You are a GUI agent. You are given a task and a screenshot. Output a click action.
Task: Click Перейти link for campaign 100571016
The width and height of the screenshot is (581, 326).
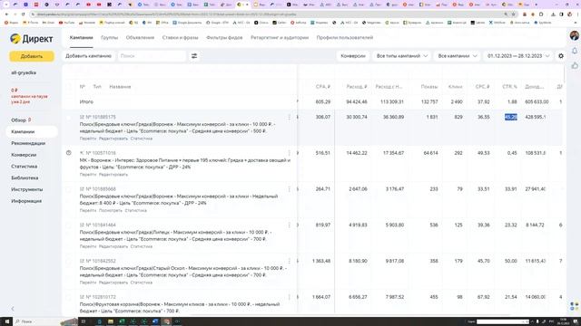coord(88,175)
